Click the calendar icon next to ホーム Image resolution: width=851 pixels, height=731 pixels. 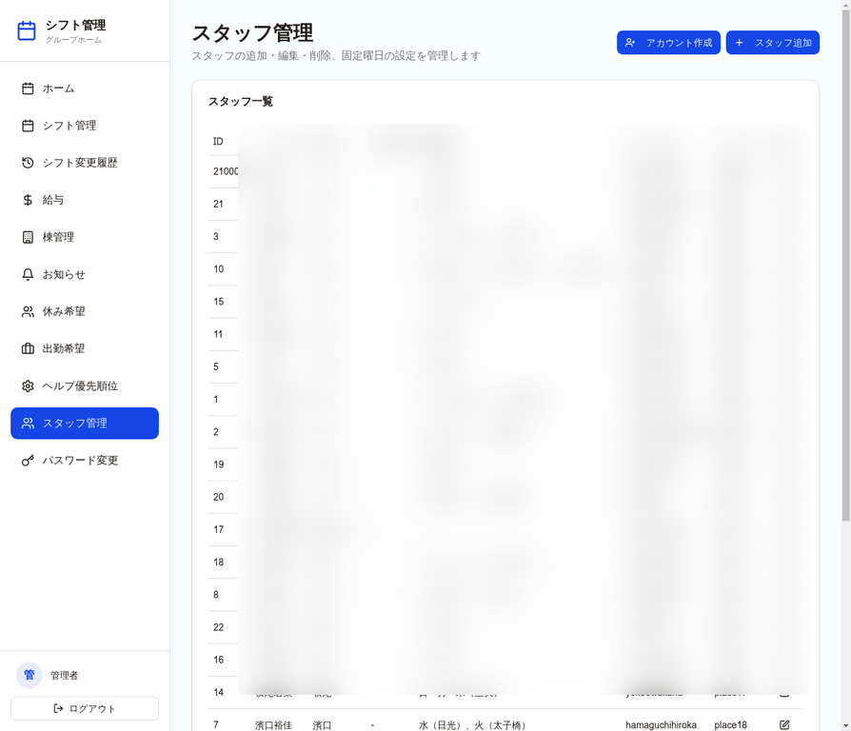28,89
